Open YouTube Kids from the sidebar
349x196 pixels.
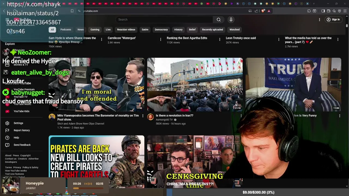click(21, 111)
